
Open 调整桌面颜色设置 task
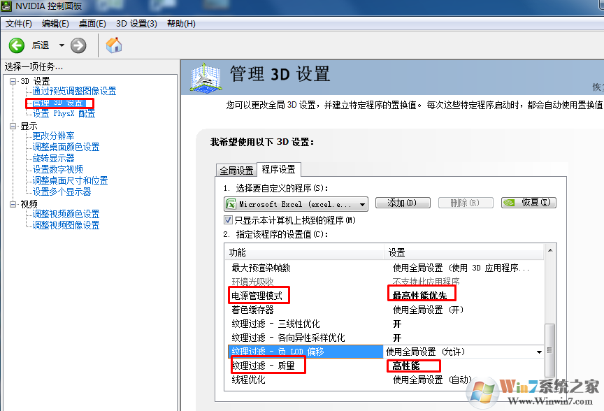66,147
